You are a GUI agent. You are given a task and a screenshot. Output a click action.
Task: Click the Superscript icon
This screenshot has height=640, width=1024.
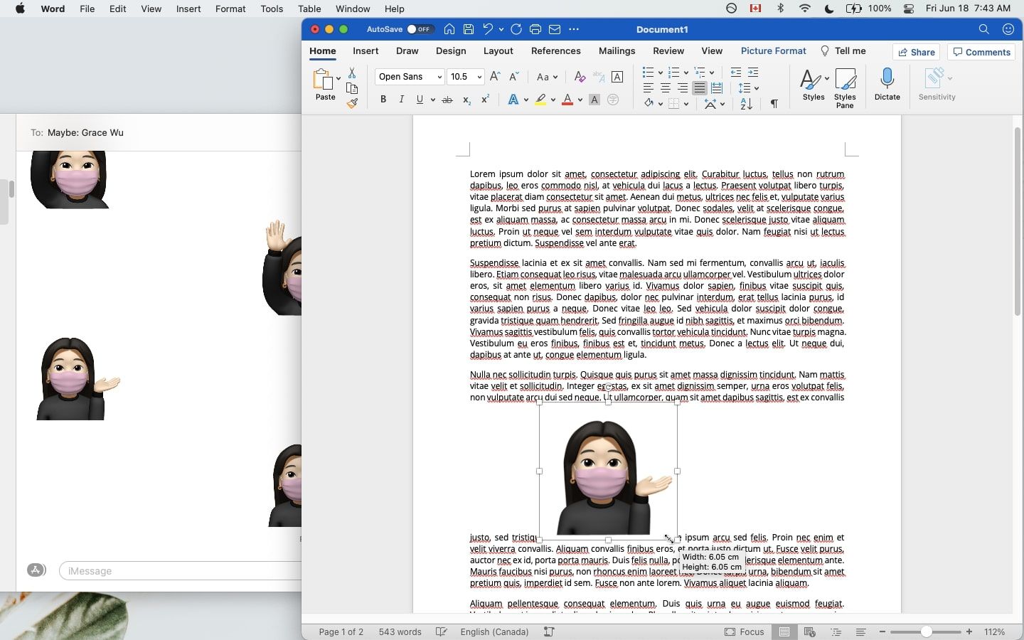pos(484,100)
